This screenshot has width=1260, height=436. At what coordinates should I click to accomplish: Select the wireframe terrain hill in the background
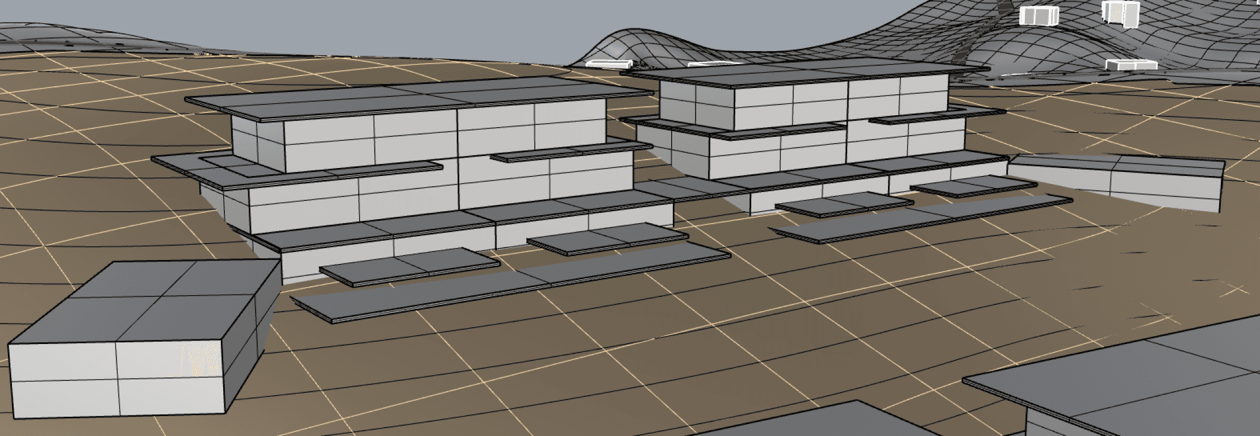pyautogui.click(x=852, y=45)
